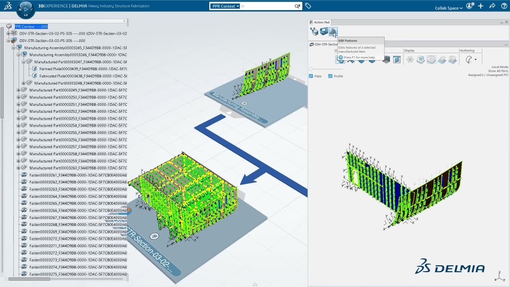This screenshot has height=287, width=510.
Task: Click the Action Pad panel title
Action: point(321,22)
